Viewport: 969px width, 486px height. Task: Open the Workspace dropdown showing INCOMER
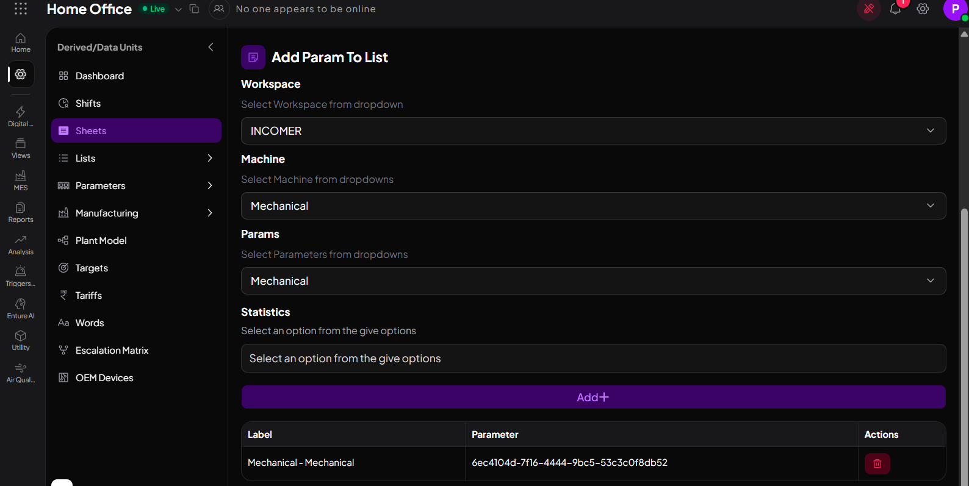tap(593, 131)
